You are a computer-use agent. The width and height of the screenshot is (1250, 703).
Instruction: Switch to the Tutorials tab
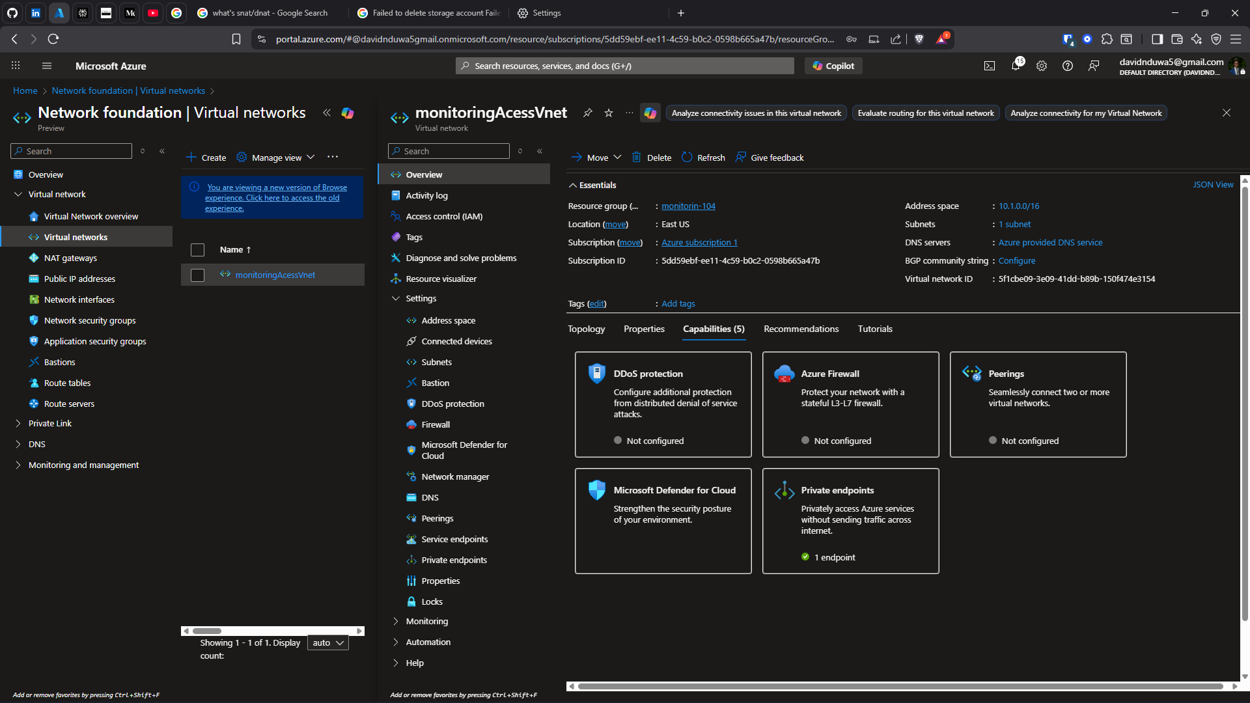(x=875, y=329)
